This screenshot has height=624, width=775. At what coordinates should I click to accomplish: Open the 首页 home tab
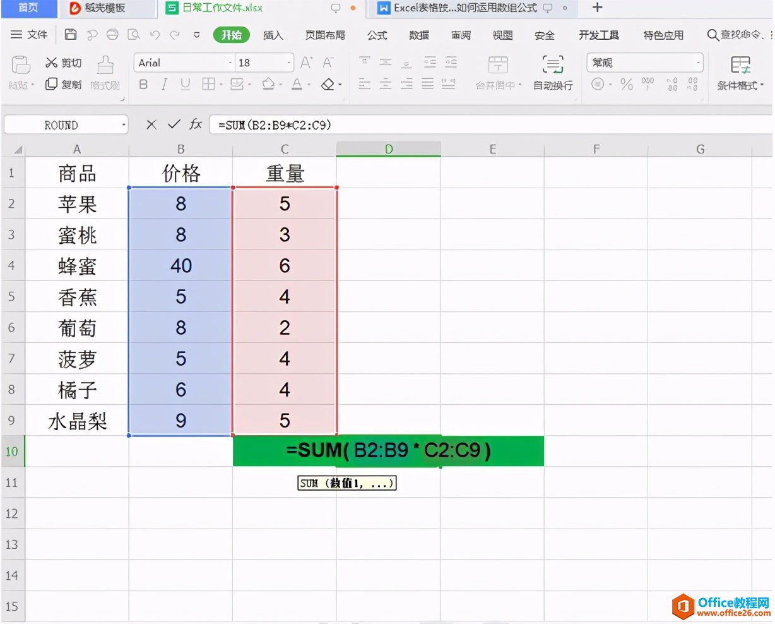28,8
